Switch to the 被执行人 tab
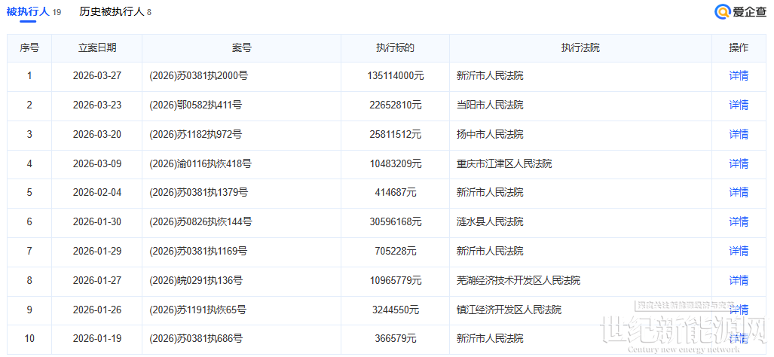This screenshot has height=357, width=774. coord(28,12)
